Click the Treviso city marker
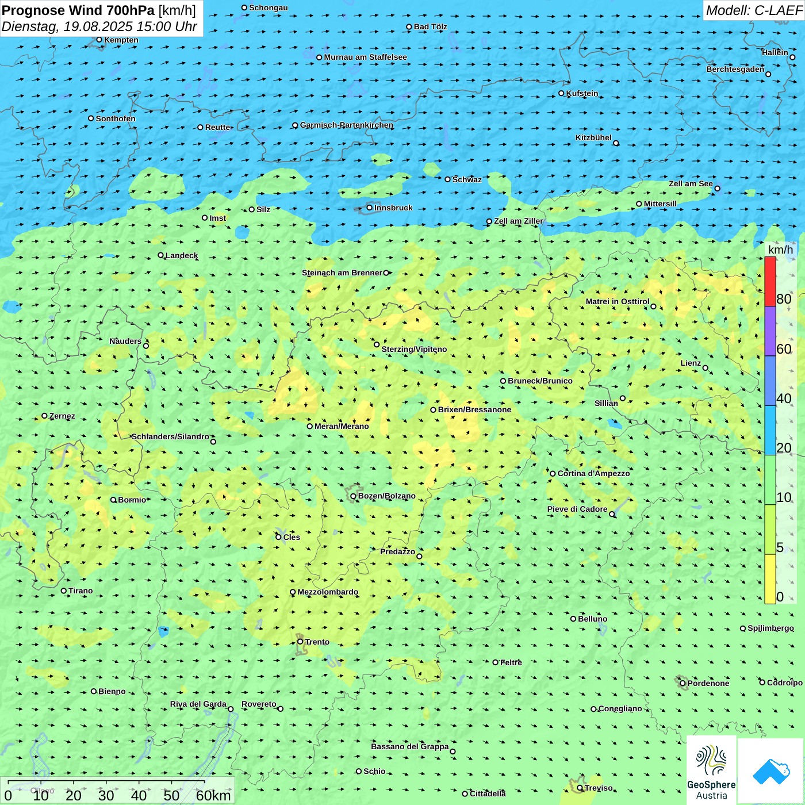The image size is (805, 805). click(580, 788)
